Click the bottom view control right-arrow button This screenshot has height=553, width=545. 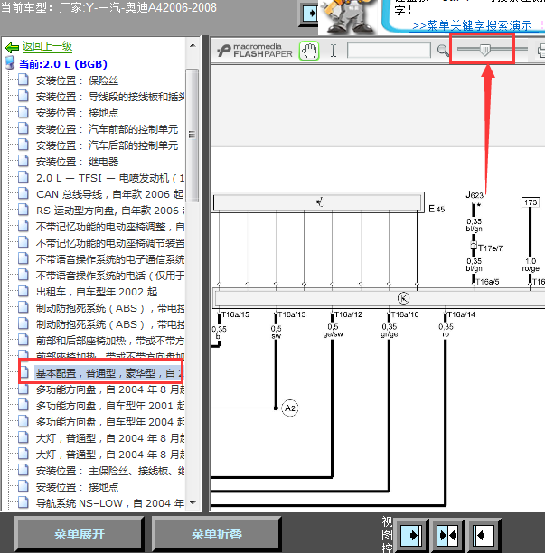[x=411, y=535]
